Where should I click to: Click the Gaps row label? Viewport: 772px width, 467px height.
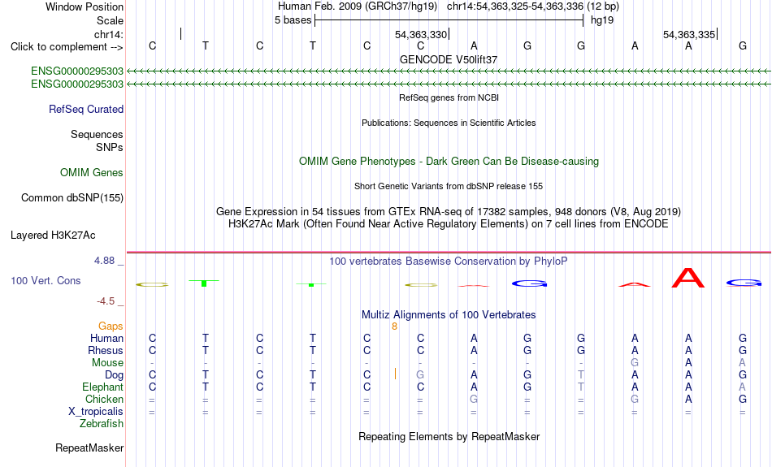(111, 326)
